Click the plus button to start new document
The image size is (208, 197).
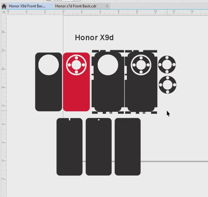click(x=107, y=6)
